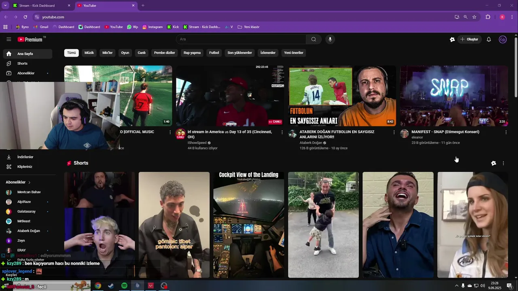518x291 pixels.
Task: Open MrBeast subscription channel
Action: pos(28,221)
